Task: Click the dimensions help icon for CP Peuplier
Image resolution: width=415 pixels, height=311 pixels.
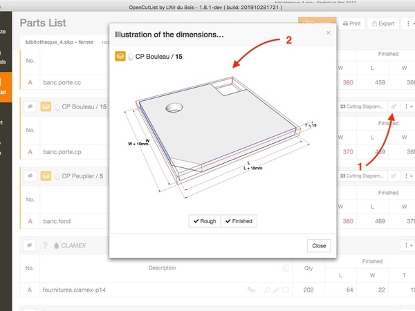Action: [394, 176]
